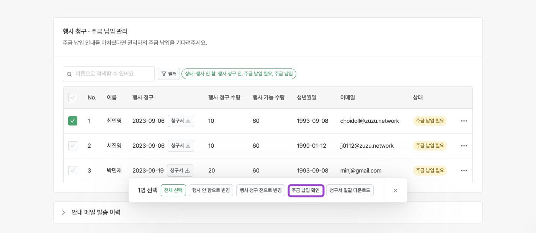Download 청구서 for 최인영
The image size is (536, 233).
pos(181,121)
